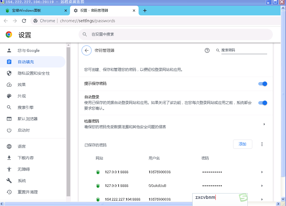Click the 隐私设置和安全性 shield icon
Viewport: 286px width, 206px height.
pyautogui.click(x=9, y=73)
